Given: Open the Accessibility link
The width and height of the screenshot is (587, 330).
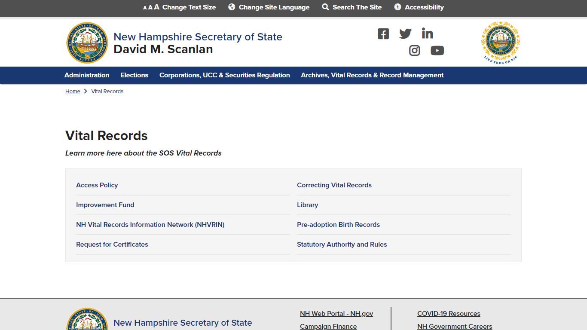Looking at the screenshot, I should click(x=424, y=7).
